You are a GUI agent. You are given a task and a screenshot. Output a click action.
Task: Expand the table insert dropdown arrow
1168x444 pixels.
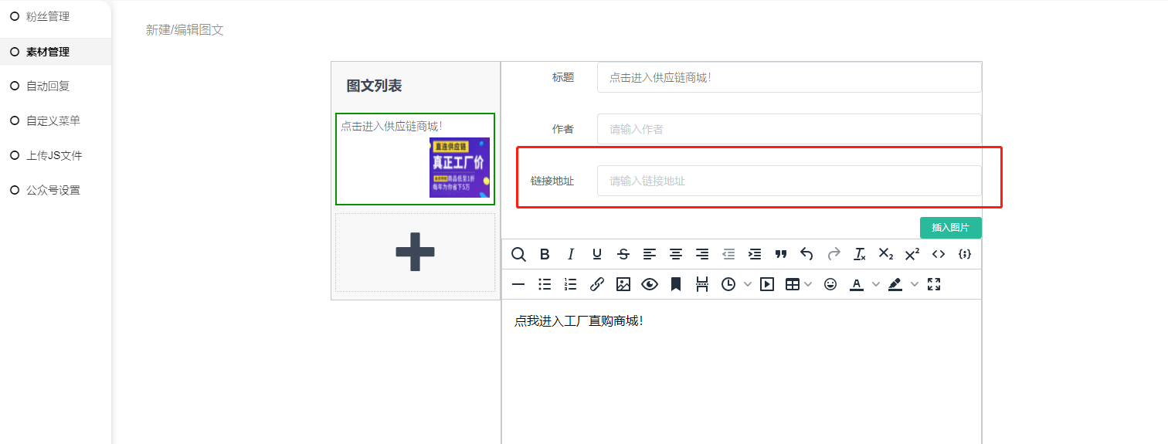(x=808, y=284)
